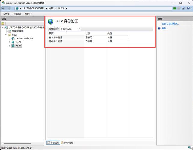Image resolution: width=193 pixels, height=150 pixels.
Task: Expand the ftp21 site node
Action: pyautogui.click(x=9, y=42)
